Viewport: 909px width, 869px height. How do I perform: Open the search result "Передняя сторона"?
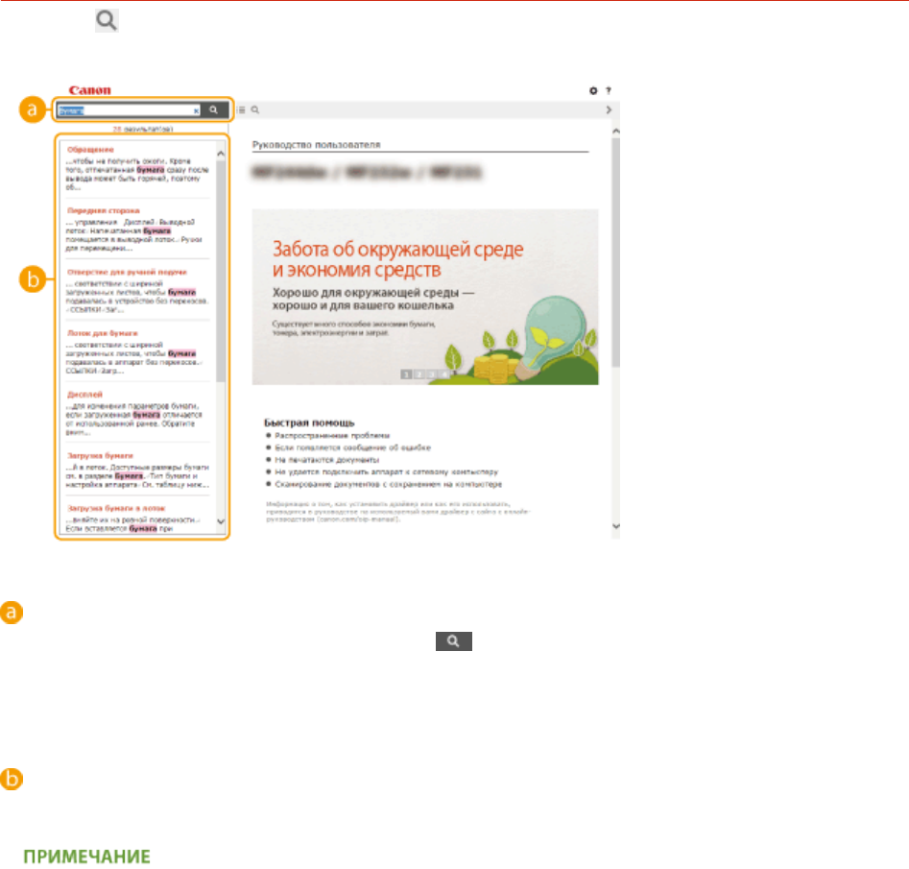point(104,210)
